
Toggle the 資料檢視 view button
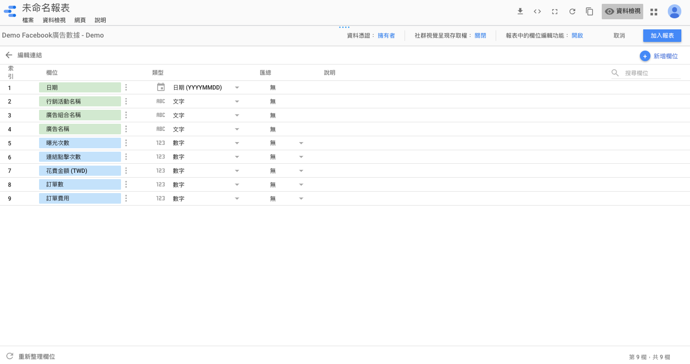[622, 12]
